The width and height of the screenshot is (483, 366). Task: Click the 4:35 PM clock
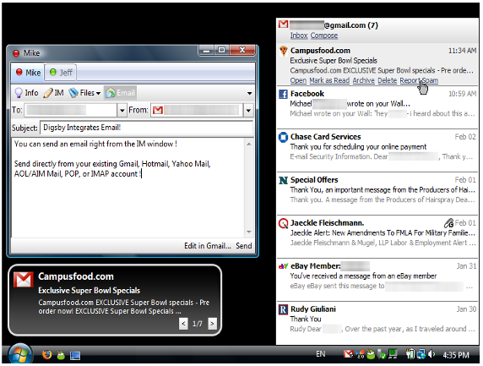(x=456, y=355)
